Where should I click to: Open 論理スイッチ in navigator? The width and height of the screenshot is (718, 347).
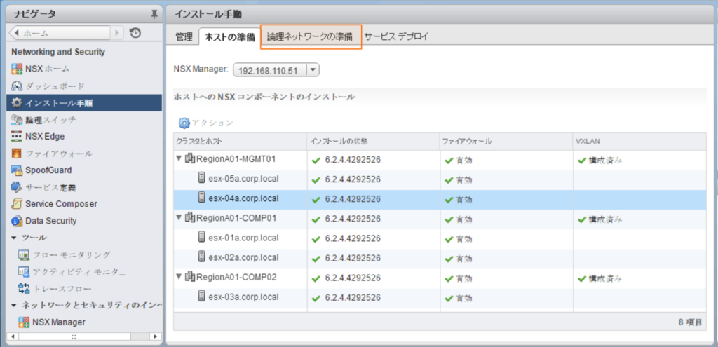pyautogui.click(x=50, y=120)
